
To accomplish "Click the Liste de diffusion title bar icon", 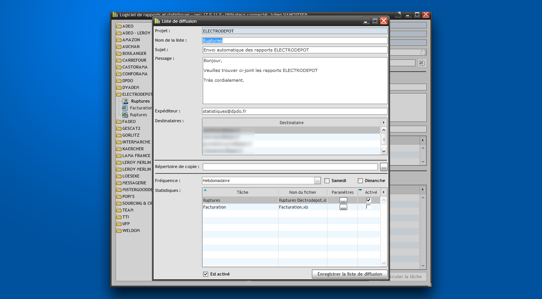I will (157, 21).
